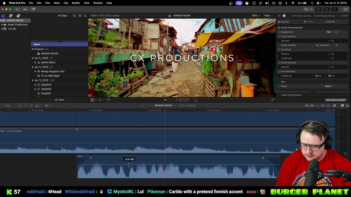Image resolution: width=351 pixels, height=197 pixels.
Task: Open the Clip menu
Action: 66,3
